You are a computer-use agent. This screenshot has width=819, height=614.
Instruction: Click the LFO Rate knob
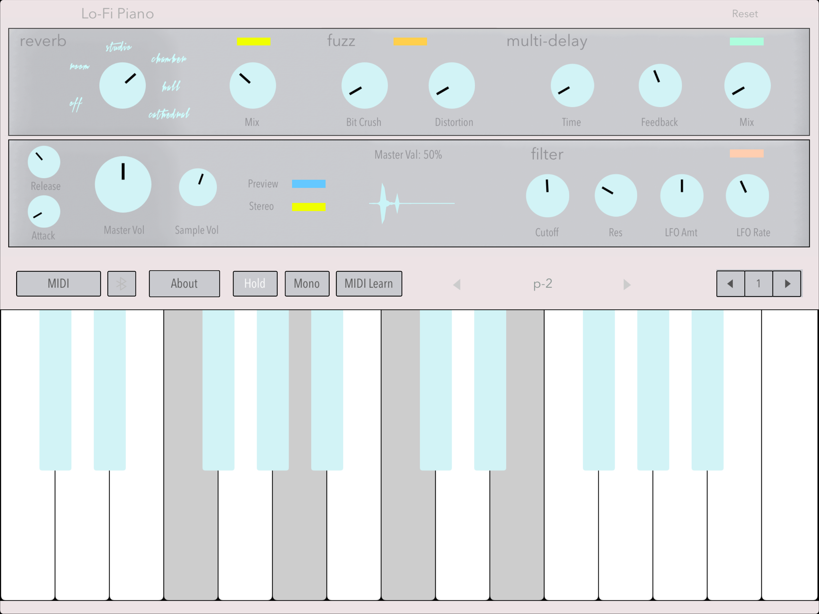point(747,195)
